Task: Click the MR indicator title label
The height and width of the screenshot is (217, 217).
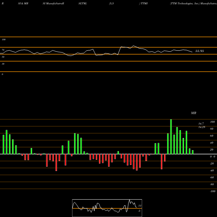Action: click(194, 113)
